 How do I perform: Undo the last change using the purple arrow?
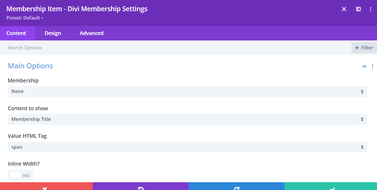click(140, 188)
